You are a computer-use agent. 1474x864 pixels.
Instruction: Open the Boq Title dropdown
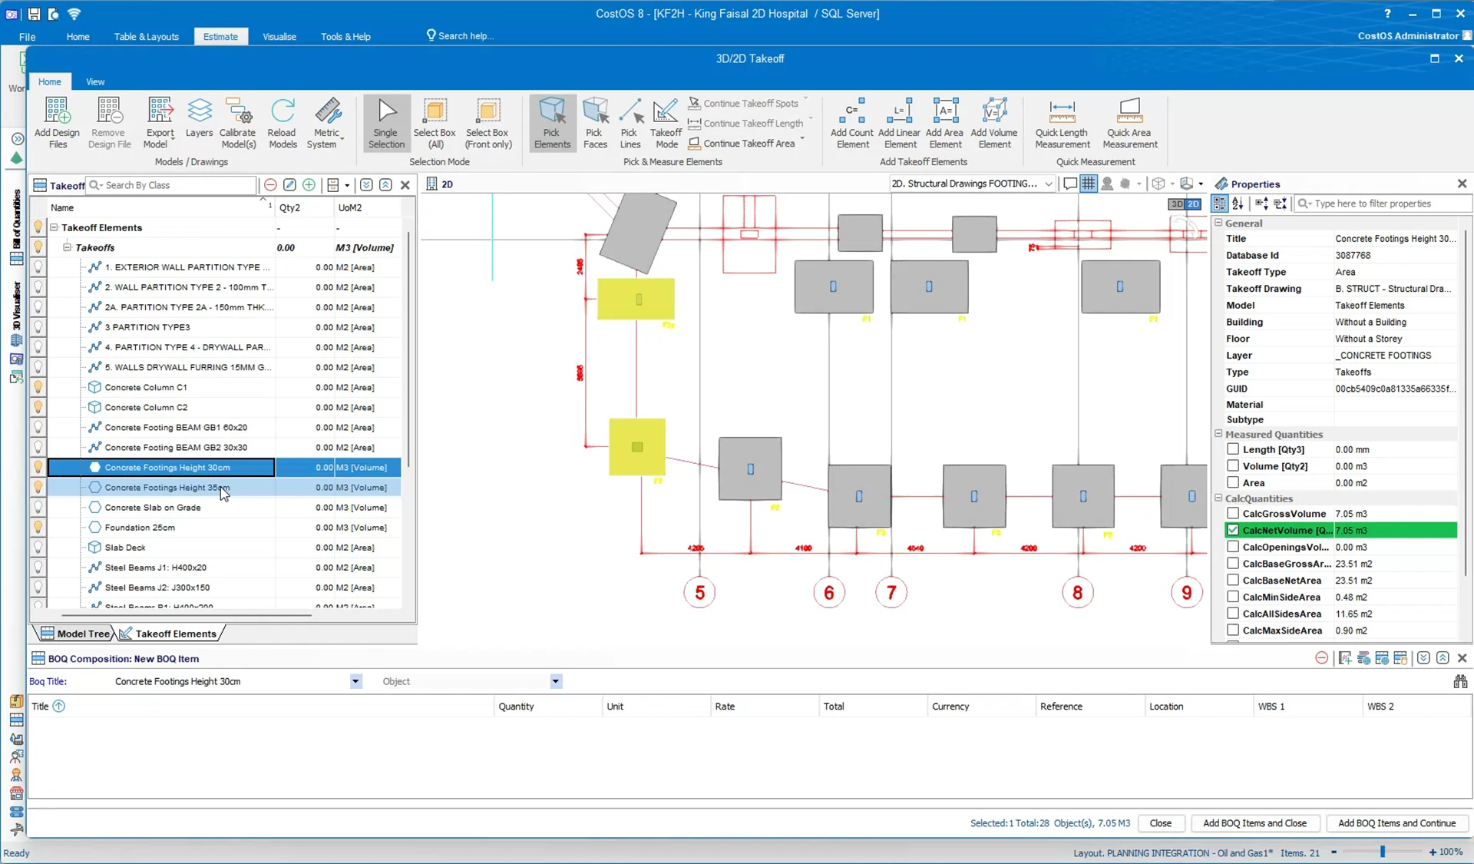pyautogui.click(x=355, y=681)
